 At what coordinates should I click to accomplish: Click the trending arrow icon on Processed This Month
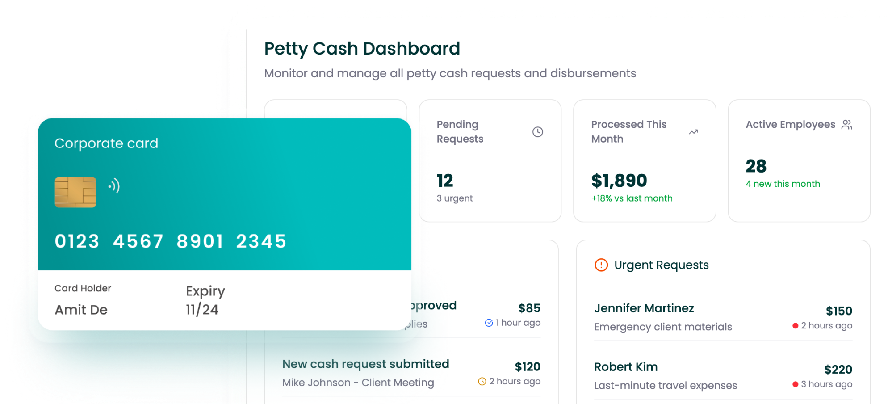[x=693, y=132]
